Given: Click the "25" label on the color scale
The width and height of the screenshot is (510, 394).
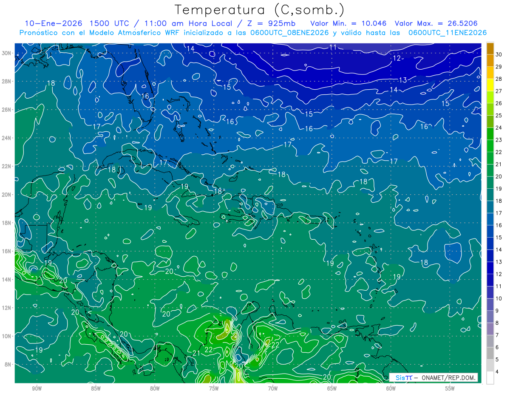Looking at the screenshot, I should (x=499, y=115).
